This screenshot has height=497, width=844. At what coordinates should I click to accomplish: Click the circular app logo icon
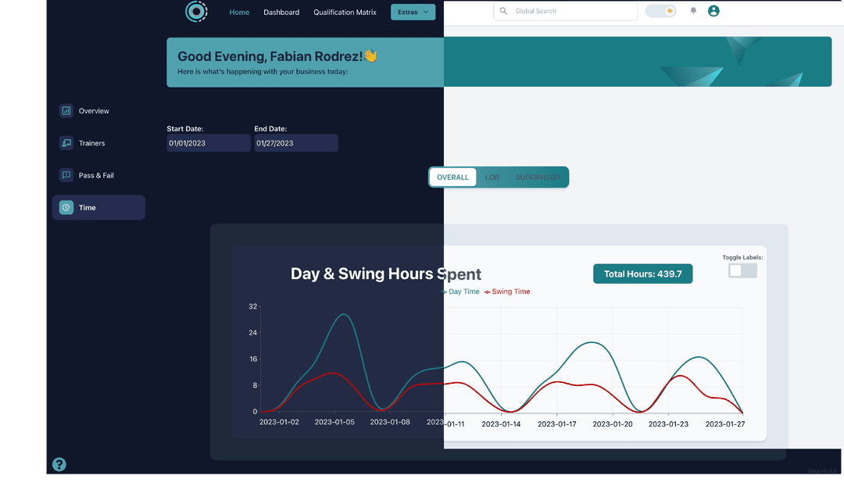[x=196, y=12]
